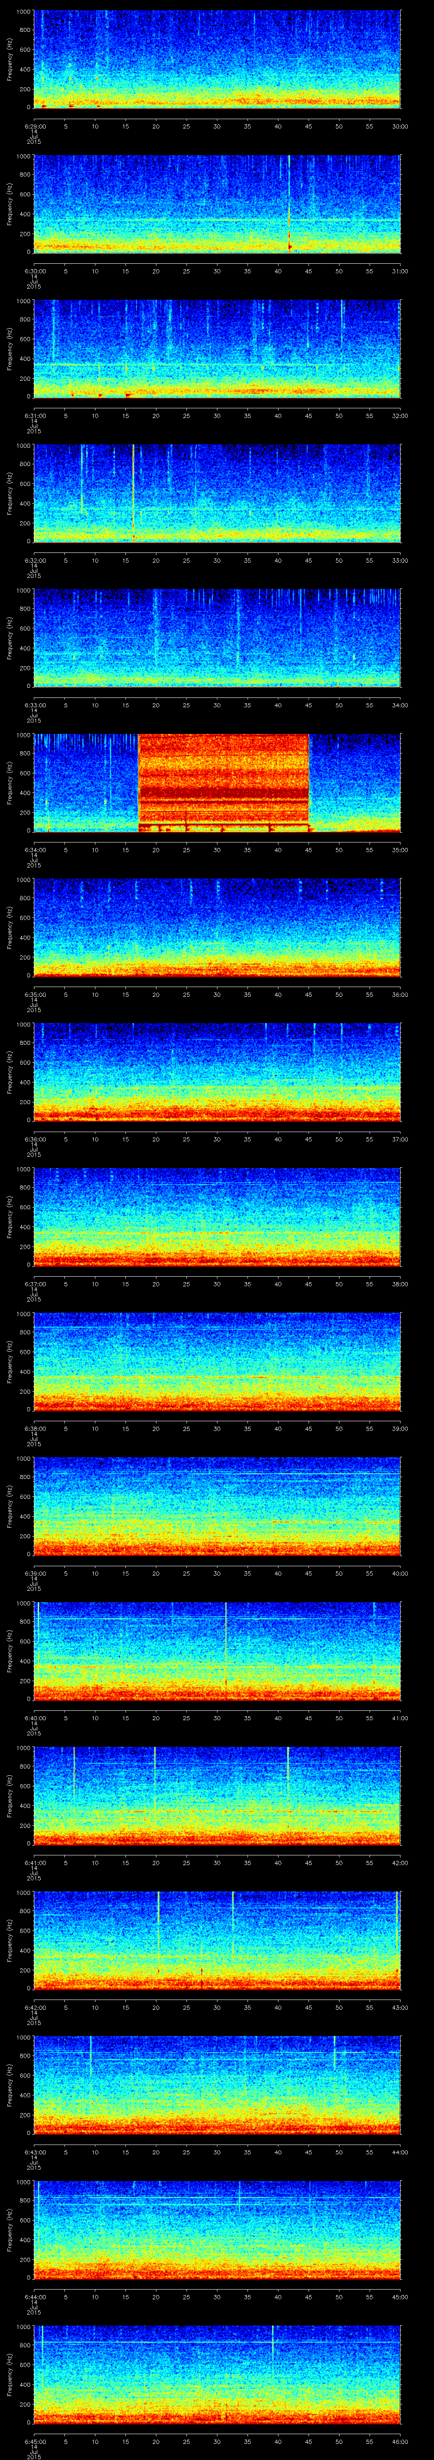Open the spectrogram panel starting at 6:33:00
434x2460 pixels.
pyautogui.click(x=217, y=638)
